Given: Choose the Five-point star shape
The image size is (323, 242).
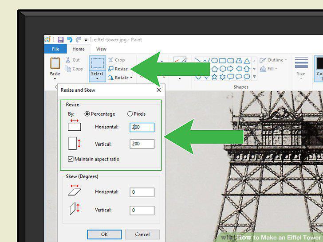Looking at the screenshot, I should pyautogui.click(x=214, y=77).
